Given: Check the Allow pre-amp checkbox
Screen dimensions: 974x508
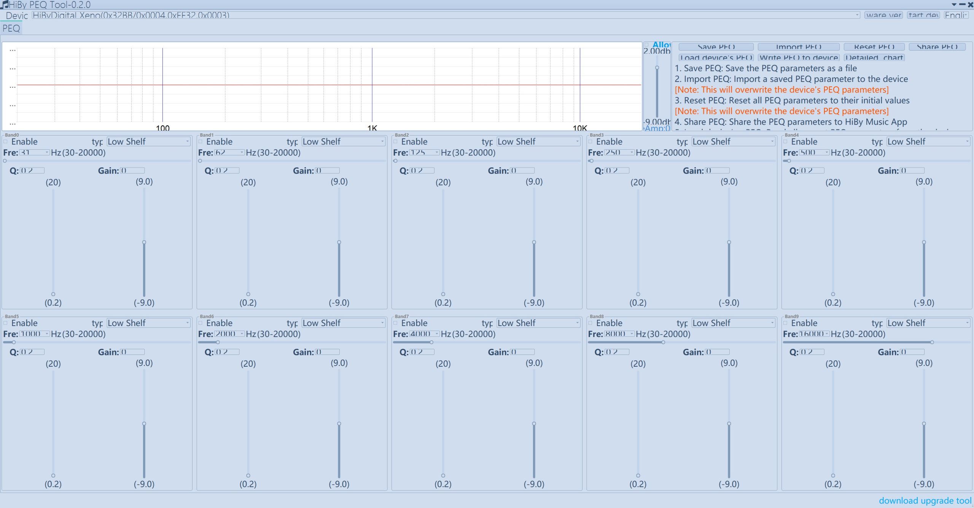Looking at the screenshot, I should pos(646,45).
